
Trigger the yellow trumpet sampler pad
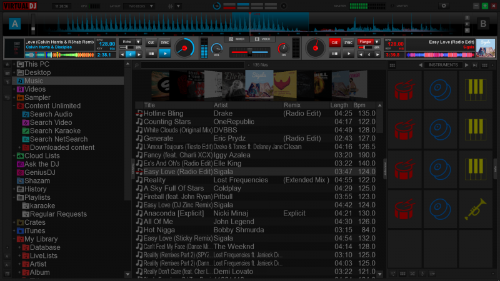[x=476, y=209]
